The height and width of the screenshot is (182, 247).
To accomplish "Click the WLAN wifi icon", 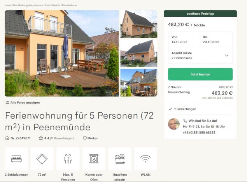I will click(x=145, y=159).
